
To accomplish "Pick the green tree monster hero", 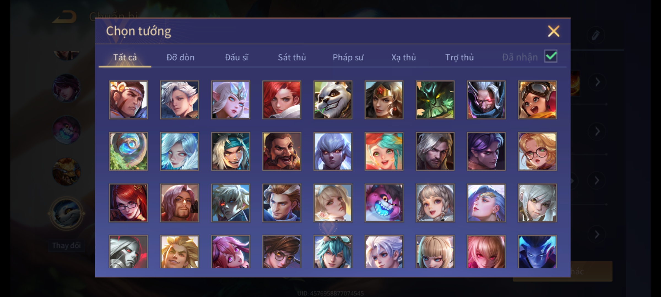I will tap(435, 100).
